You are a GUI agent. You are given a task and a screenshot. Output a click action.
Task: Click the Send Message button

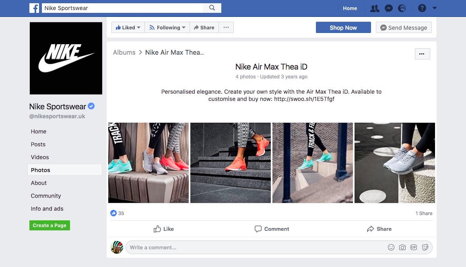point(404,27)
